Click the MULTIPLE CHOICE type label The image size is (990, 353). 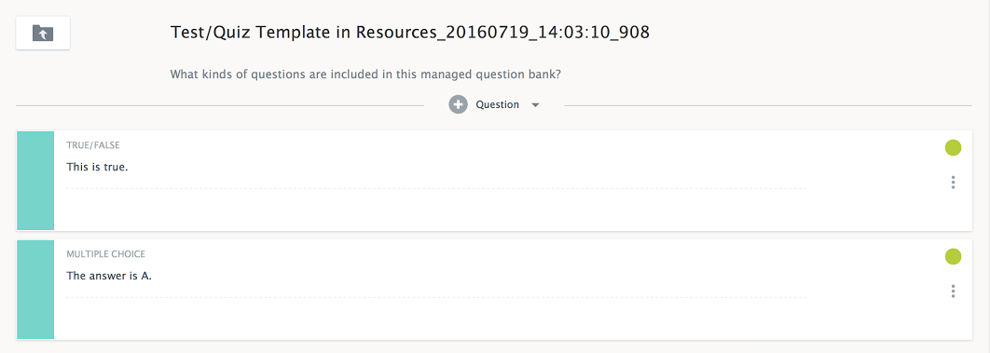click(106, 254)
